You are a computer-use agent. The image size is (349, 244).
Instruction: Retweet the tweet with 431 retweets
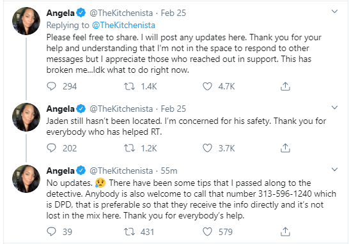tap(129, 231)
